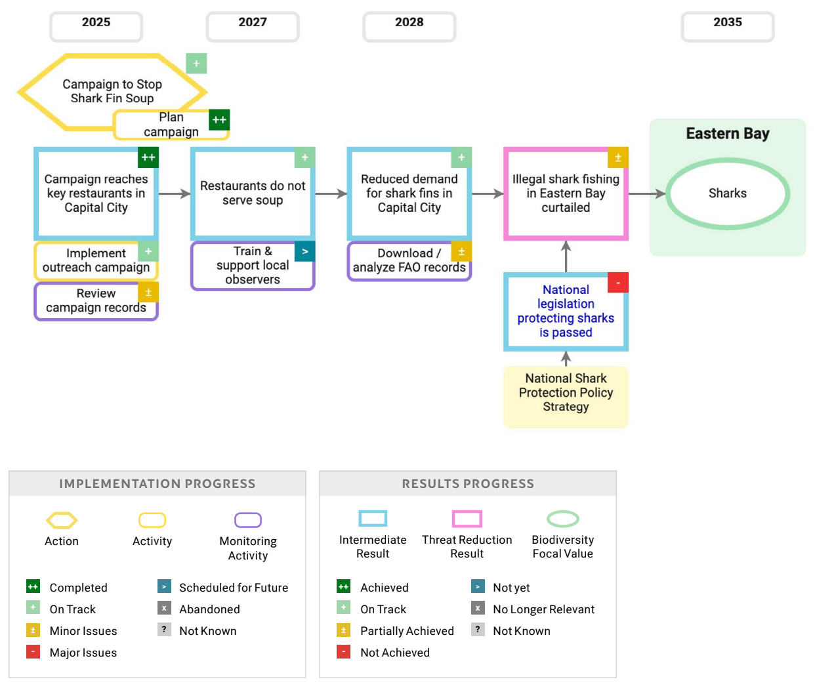The width and height of the screenshot is (815, 690).
Task: Click the Minor Issues legend icon
Action: (x=33, y=630)
